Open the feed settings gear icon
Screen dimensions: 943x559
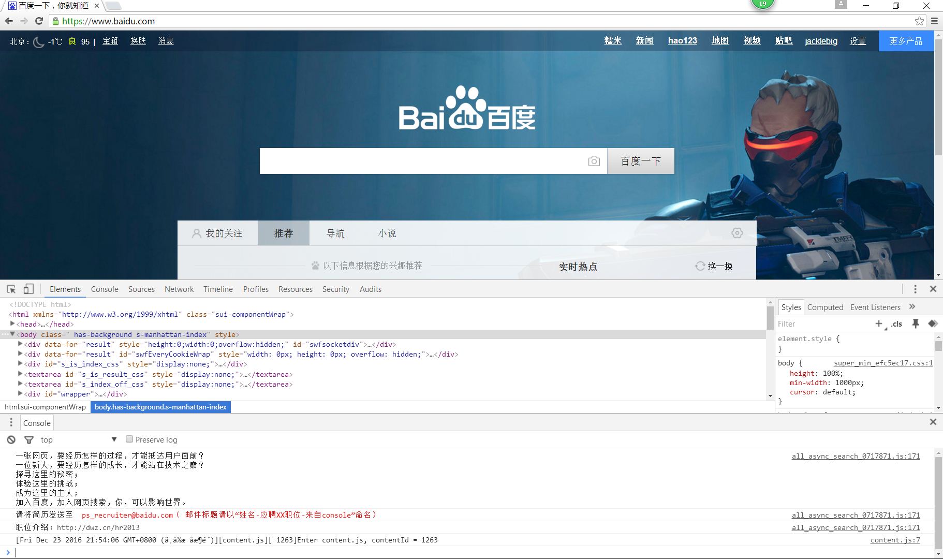737,233
